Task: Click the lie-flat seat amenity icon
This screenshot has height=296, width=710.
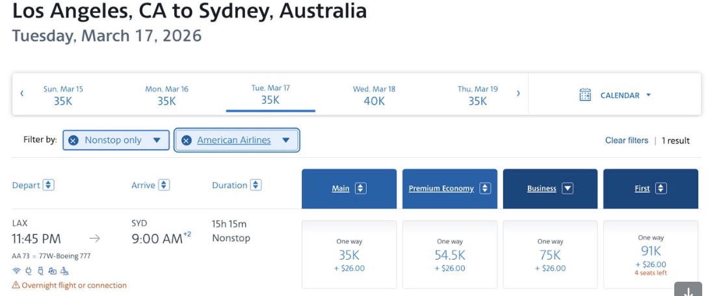Action: point(64,271)
